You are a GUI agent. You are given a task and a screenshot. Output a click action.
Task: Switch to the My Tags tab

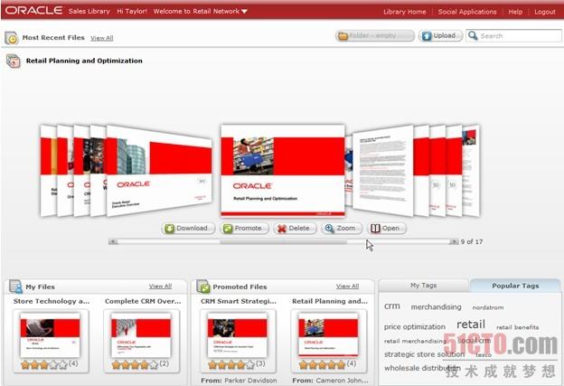tap(424, 286)
